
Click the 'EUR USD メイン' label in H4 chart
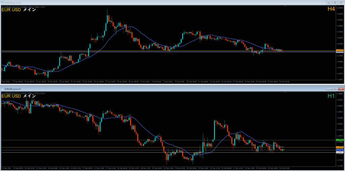click(19, 10)
